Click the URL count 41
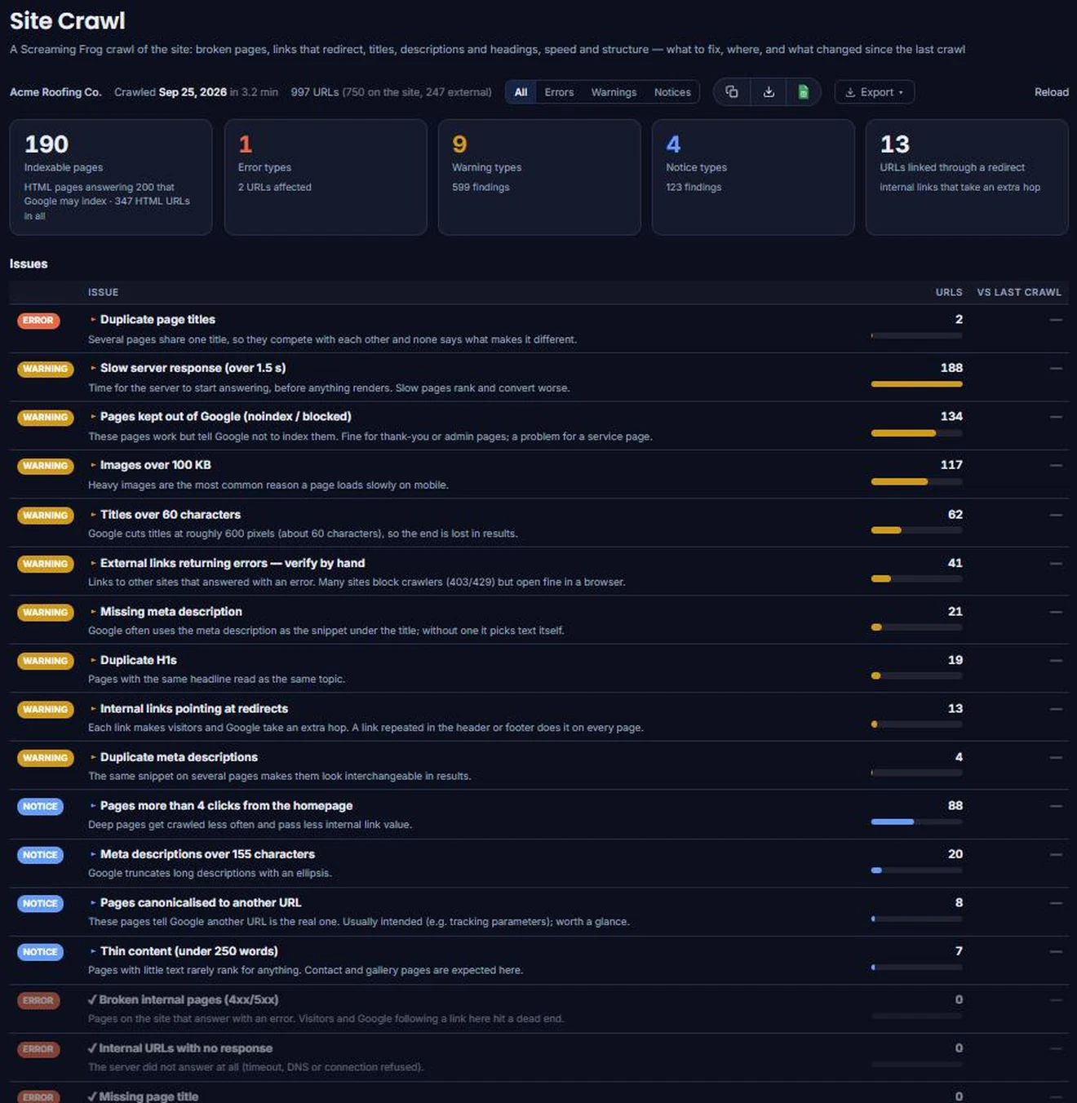Image resolution: width=1077 pixels, height=1103 pixels. pyautogui.click(x=955, y=563)
